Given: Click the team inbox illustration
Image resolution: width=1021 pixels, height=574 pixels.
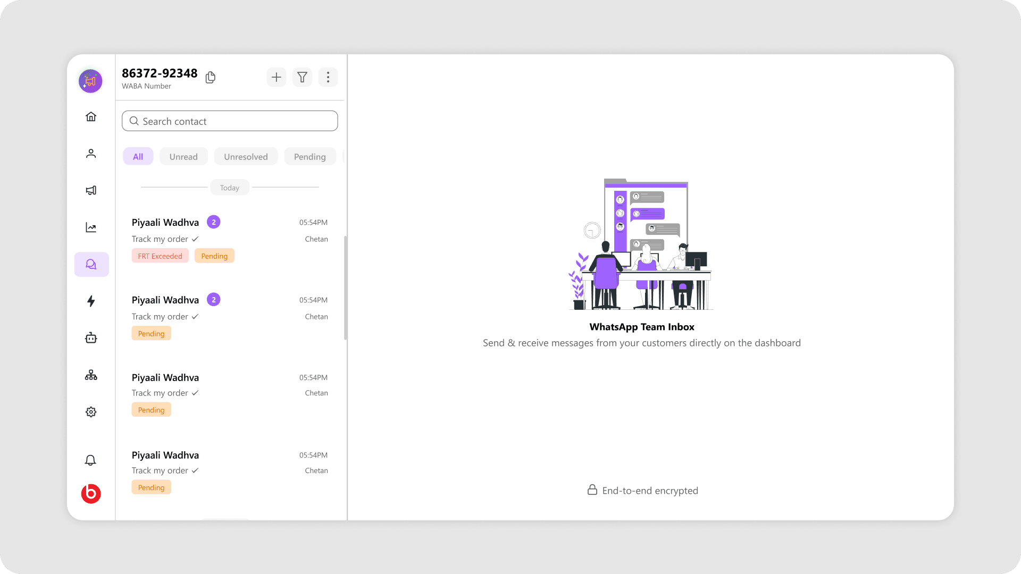Looking at the screenshot, I should (x=641, y=244).
